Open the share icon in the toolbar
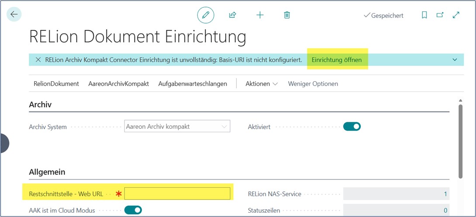 point(232,15)
